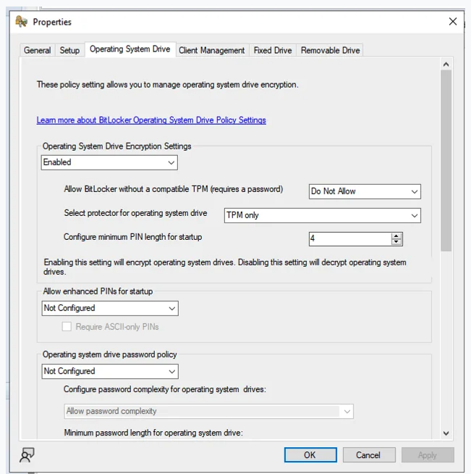
Task: Open the Setup tab
Action: (69, 50)
